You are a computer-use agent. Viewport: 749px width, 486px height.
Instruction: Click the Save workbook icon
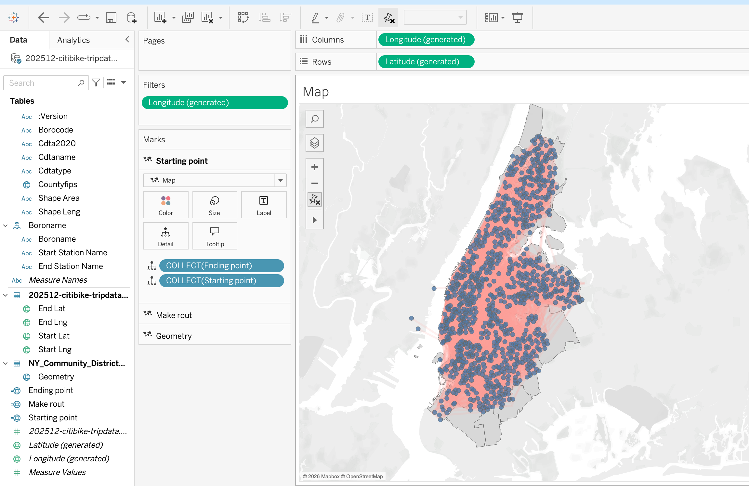click(x=111, y=18)
